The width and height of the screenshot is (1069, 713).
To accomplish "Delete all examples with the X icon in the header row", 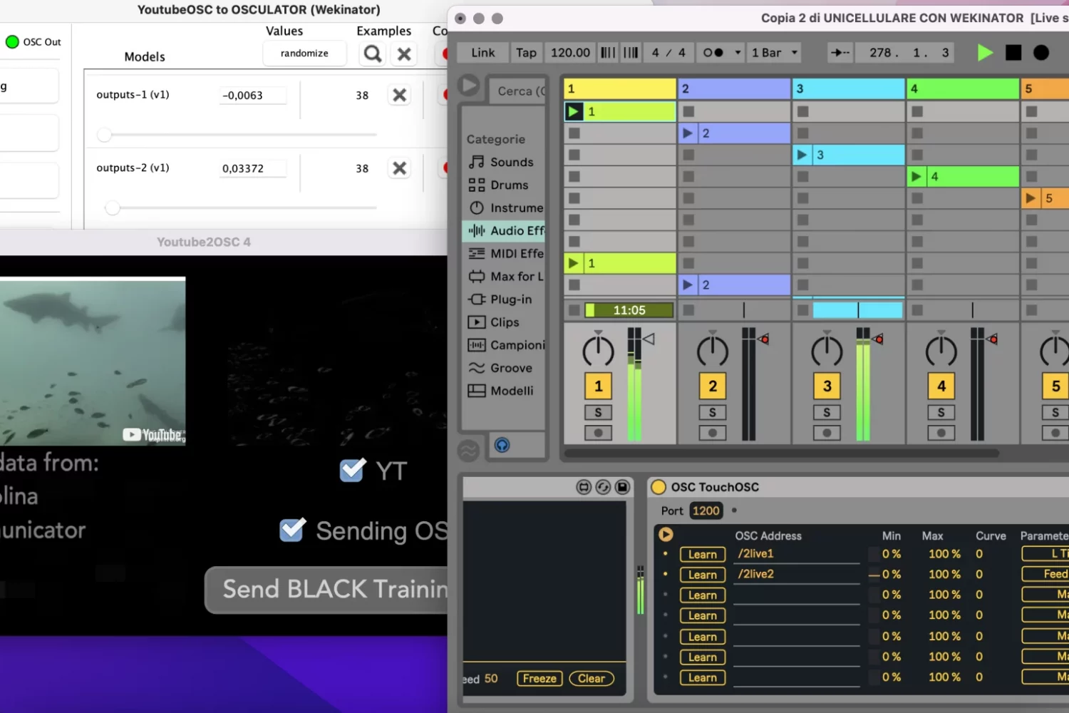I will tap(404, 54).
